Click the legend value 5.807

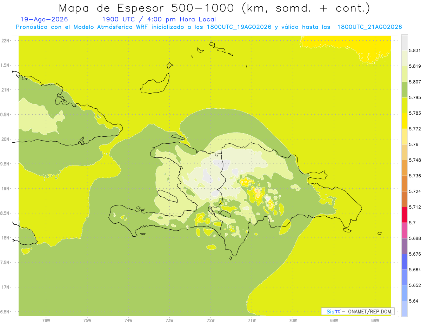pyautogui.click(x=415, y=82)
